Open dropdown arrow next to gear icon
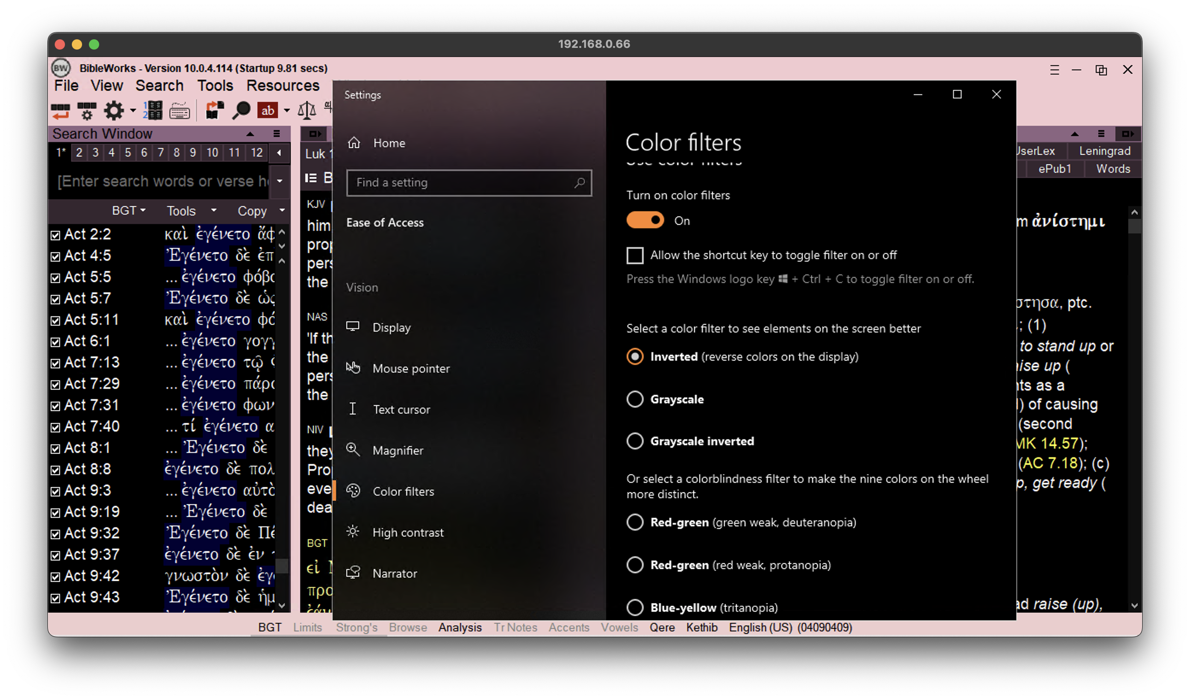The image size is (1190, 700). click(x=133, y=111)
